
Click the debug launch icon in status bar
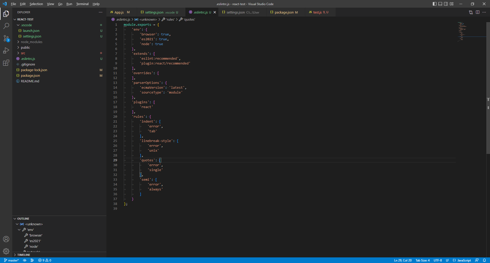click(x=32, y=260)
